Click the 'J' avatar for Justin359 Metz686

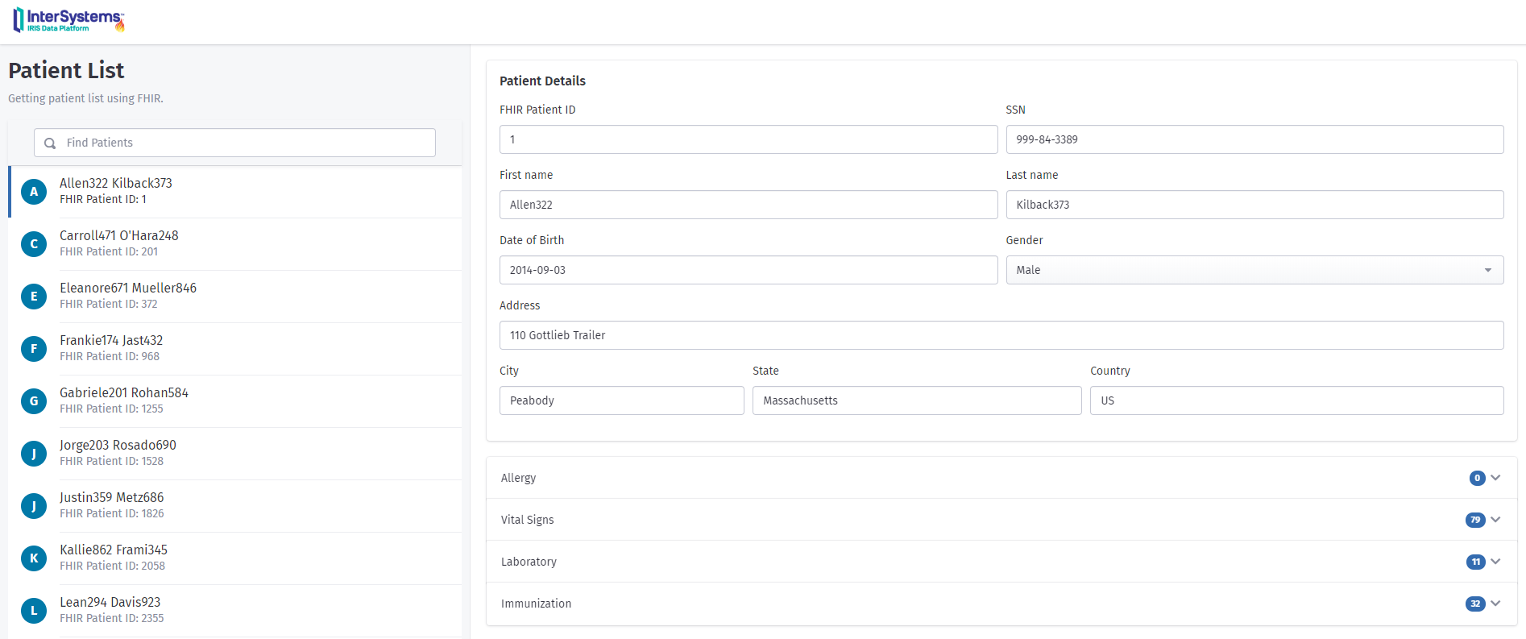click(x=34, y=506)
